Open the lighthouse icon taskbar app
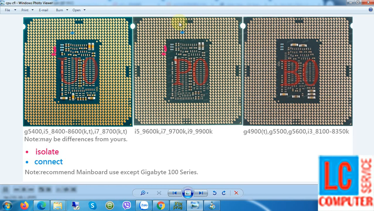Viewport: 374px width, 211px height. 212,205
